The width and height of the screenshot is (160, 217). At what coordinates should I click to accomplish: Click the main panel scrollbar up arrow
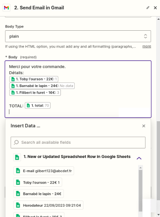[158, 19]
